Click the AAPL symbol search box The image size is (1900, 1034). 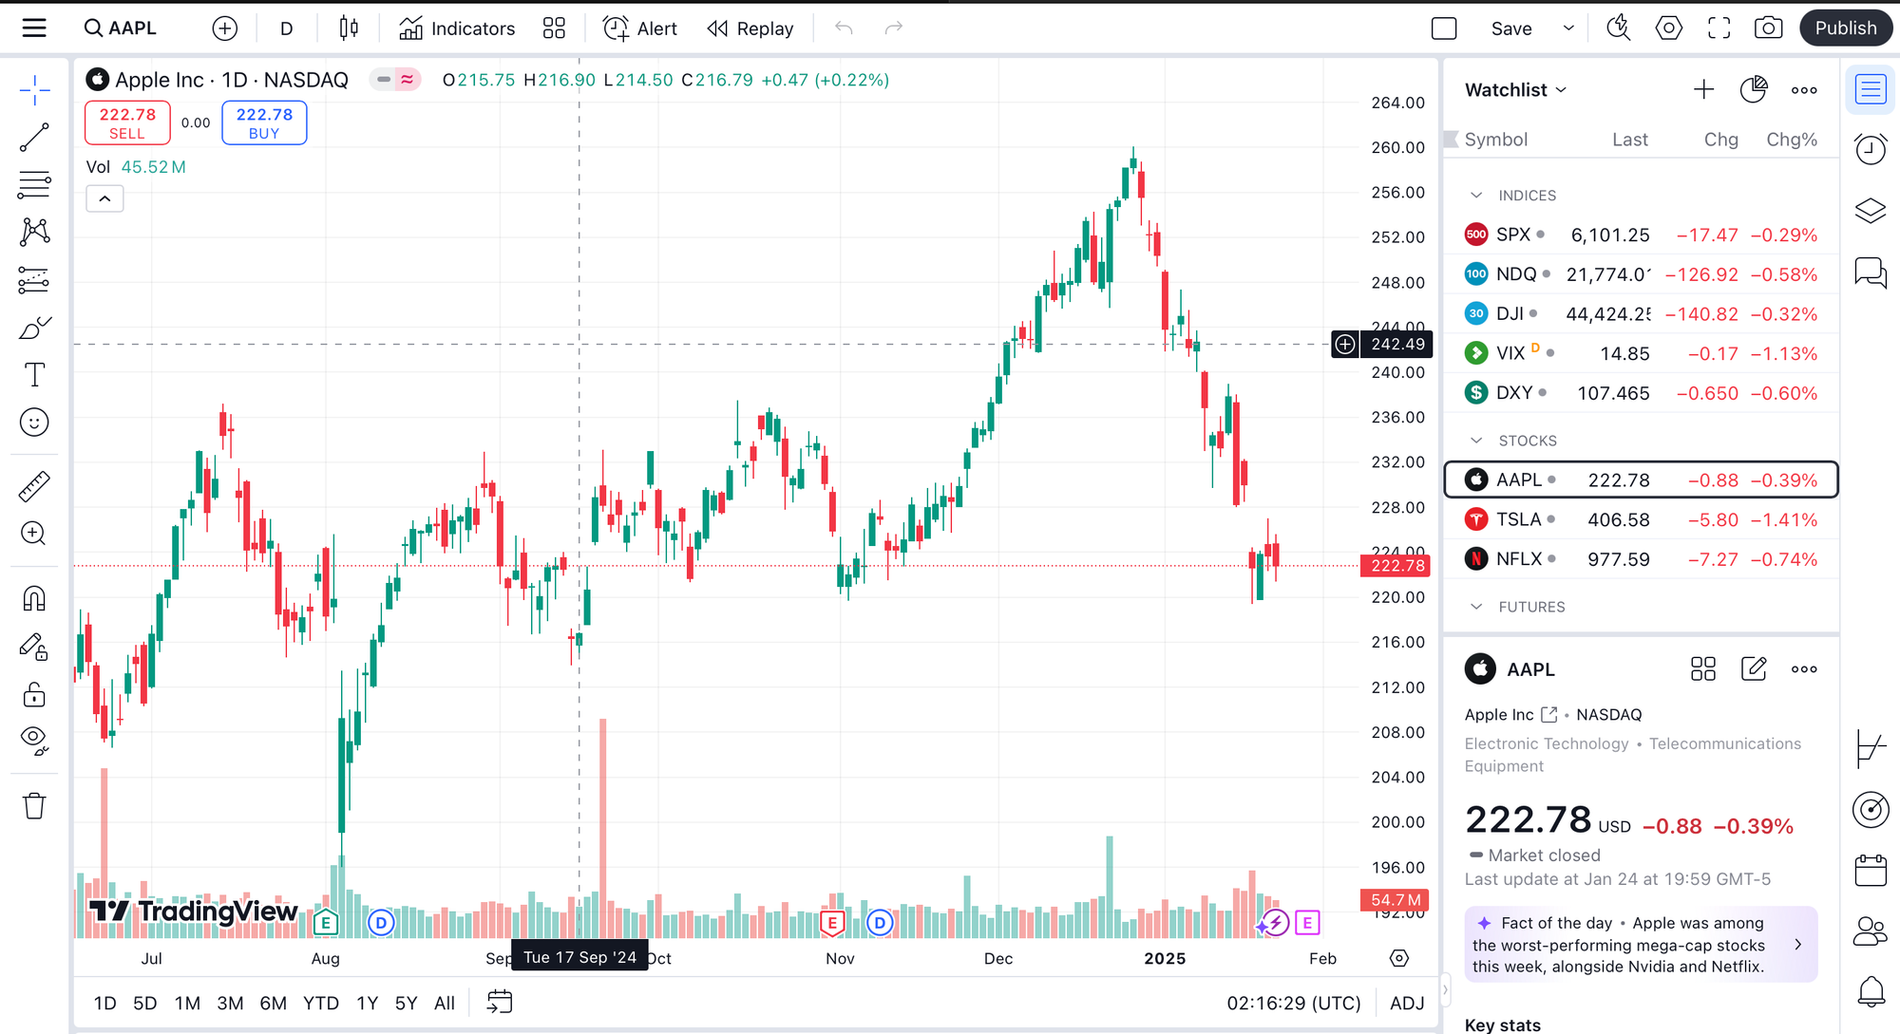[x=121, y=28]
